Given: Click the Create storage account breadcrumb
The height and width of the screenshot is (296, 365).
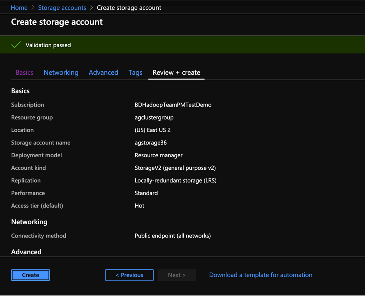Looking at the screenshot, I should tap(129, 8).
